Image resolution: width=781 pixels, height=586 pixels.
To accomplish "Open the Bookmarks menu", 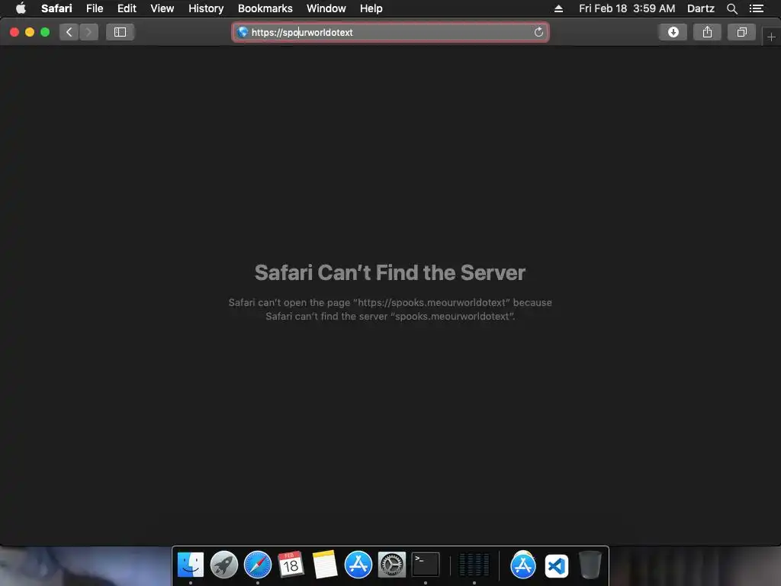I will 265,8.
